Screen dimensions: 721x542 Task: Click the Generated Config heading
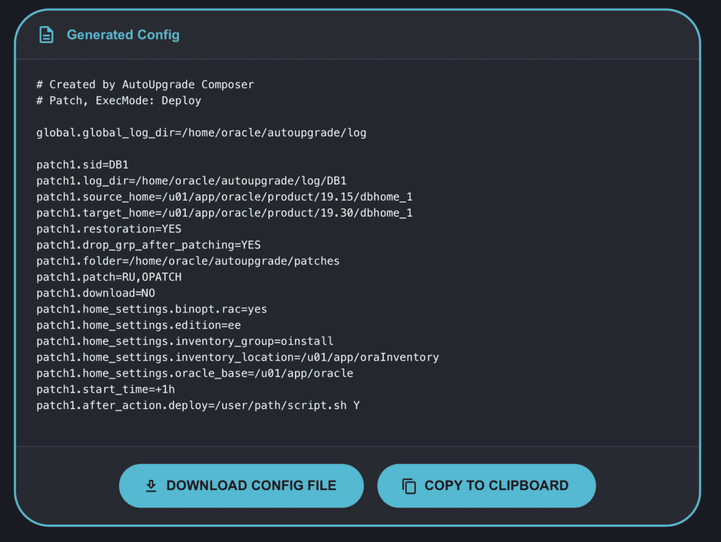123,34
